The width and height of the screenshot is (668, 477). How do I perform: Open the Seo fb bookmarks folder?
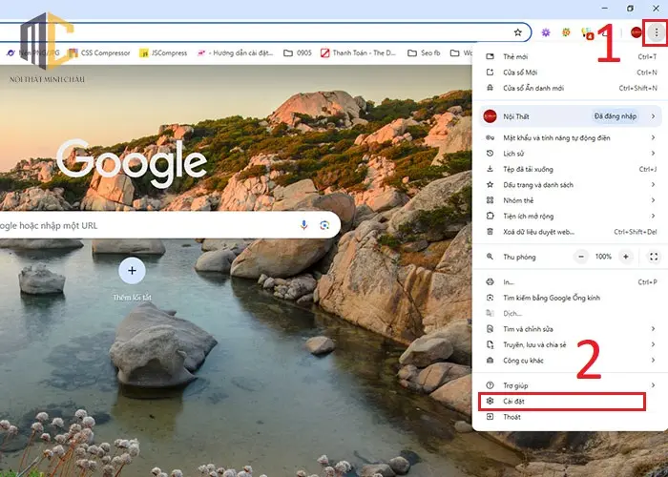424,52
